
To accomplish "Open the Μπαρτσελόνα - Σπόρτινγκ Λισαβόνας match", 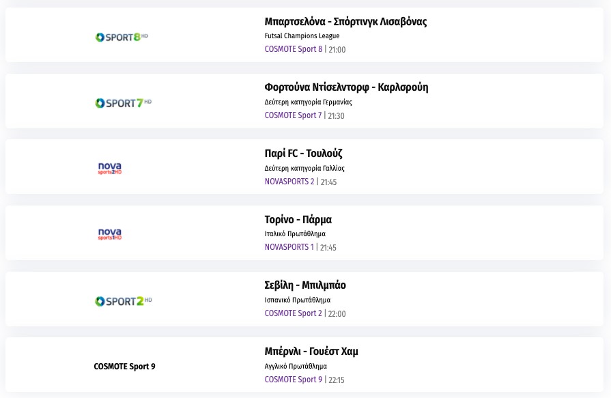I will coord(345,22).
